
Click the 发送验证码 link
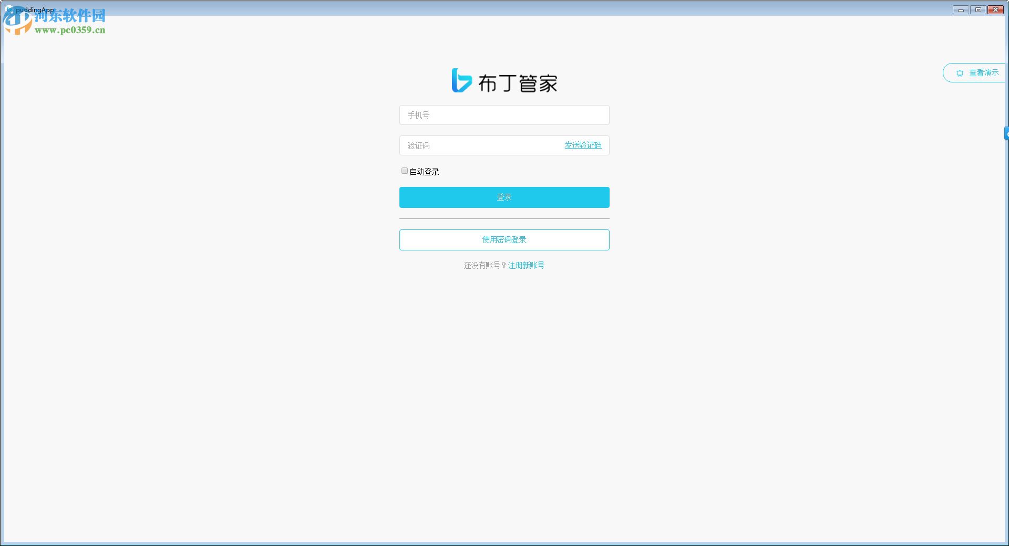tap(583, 145)
